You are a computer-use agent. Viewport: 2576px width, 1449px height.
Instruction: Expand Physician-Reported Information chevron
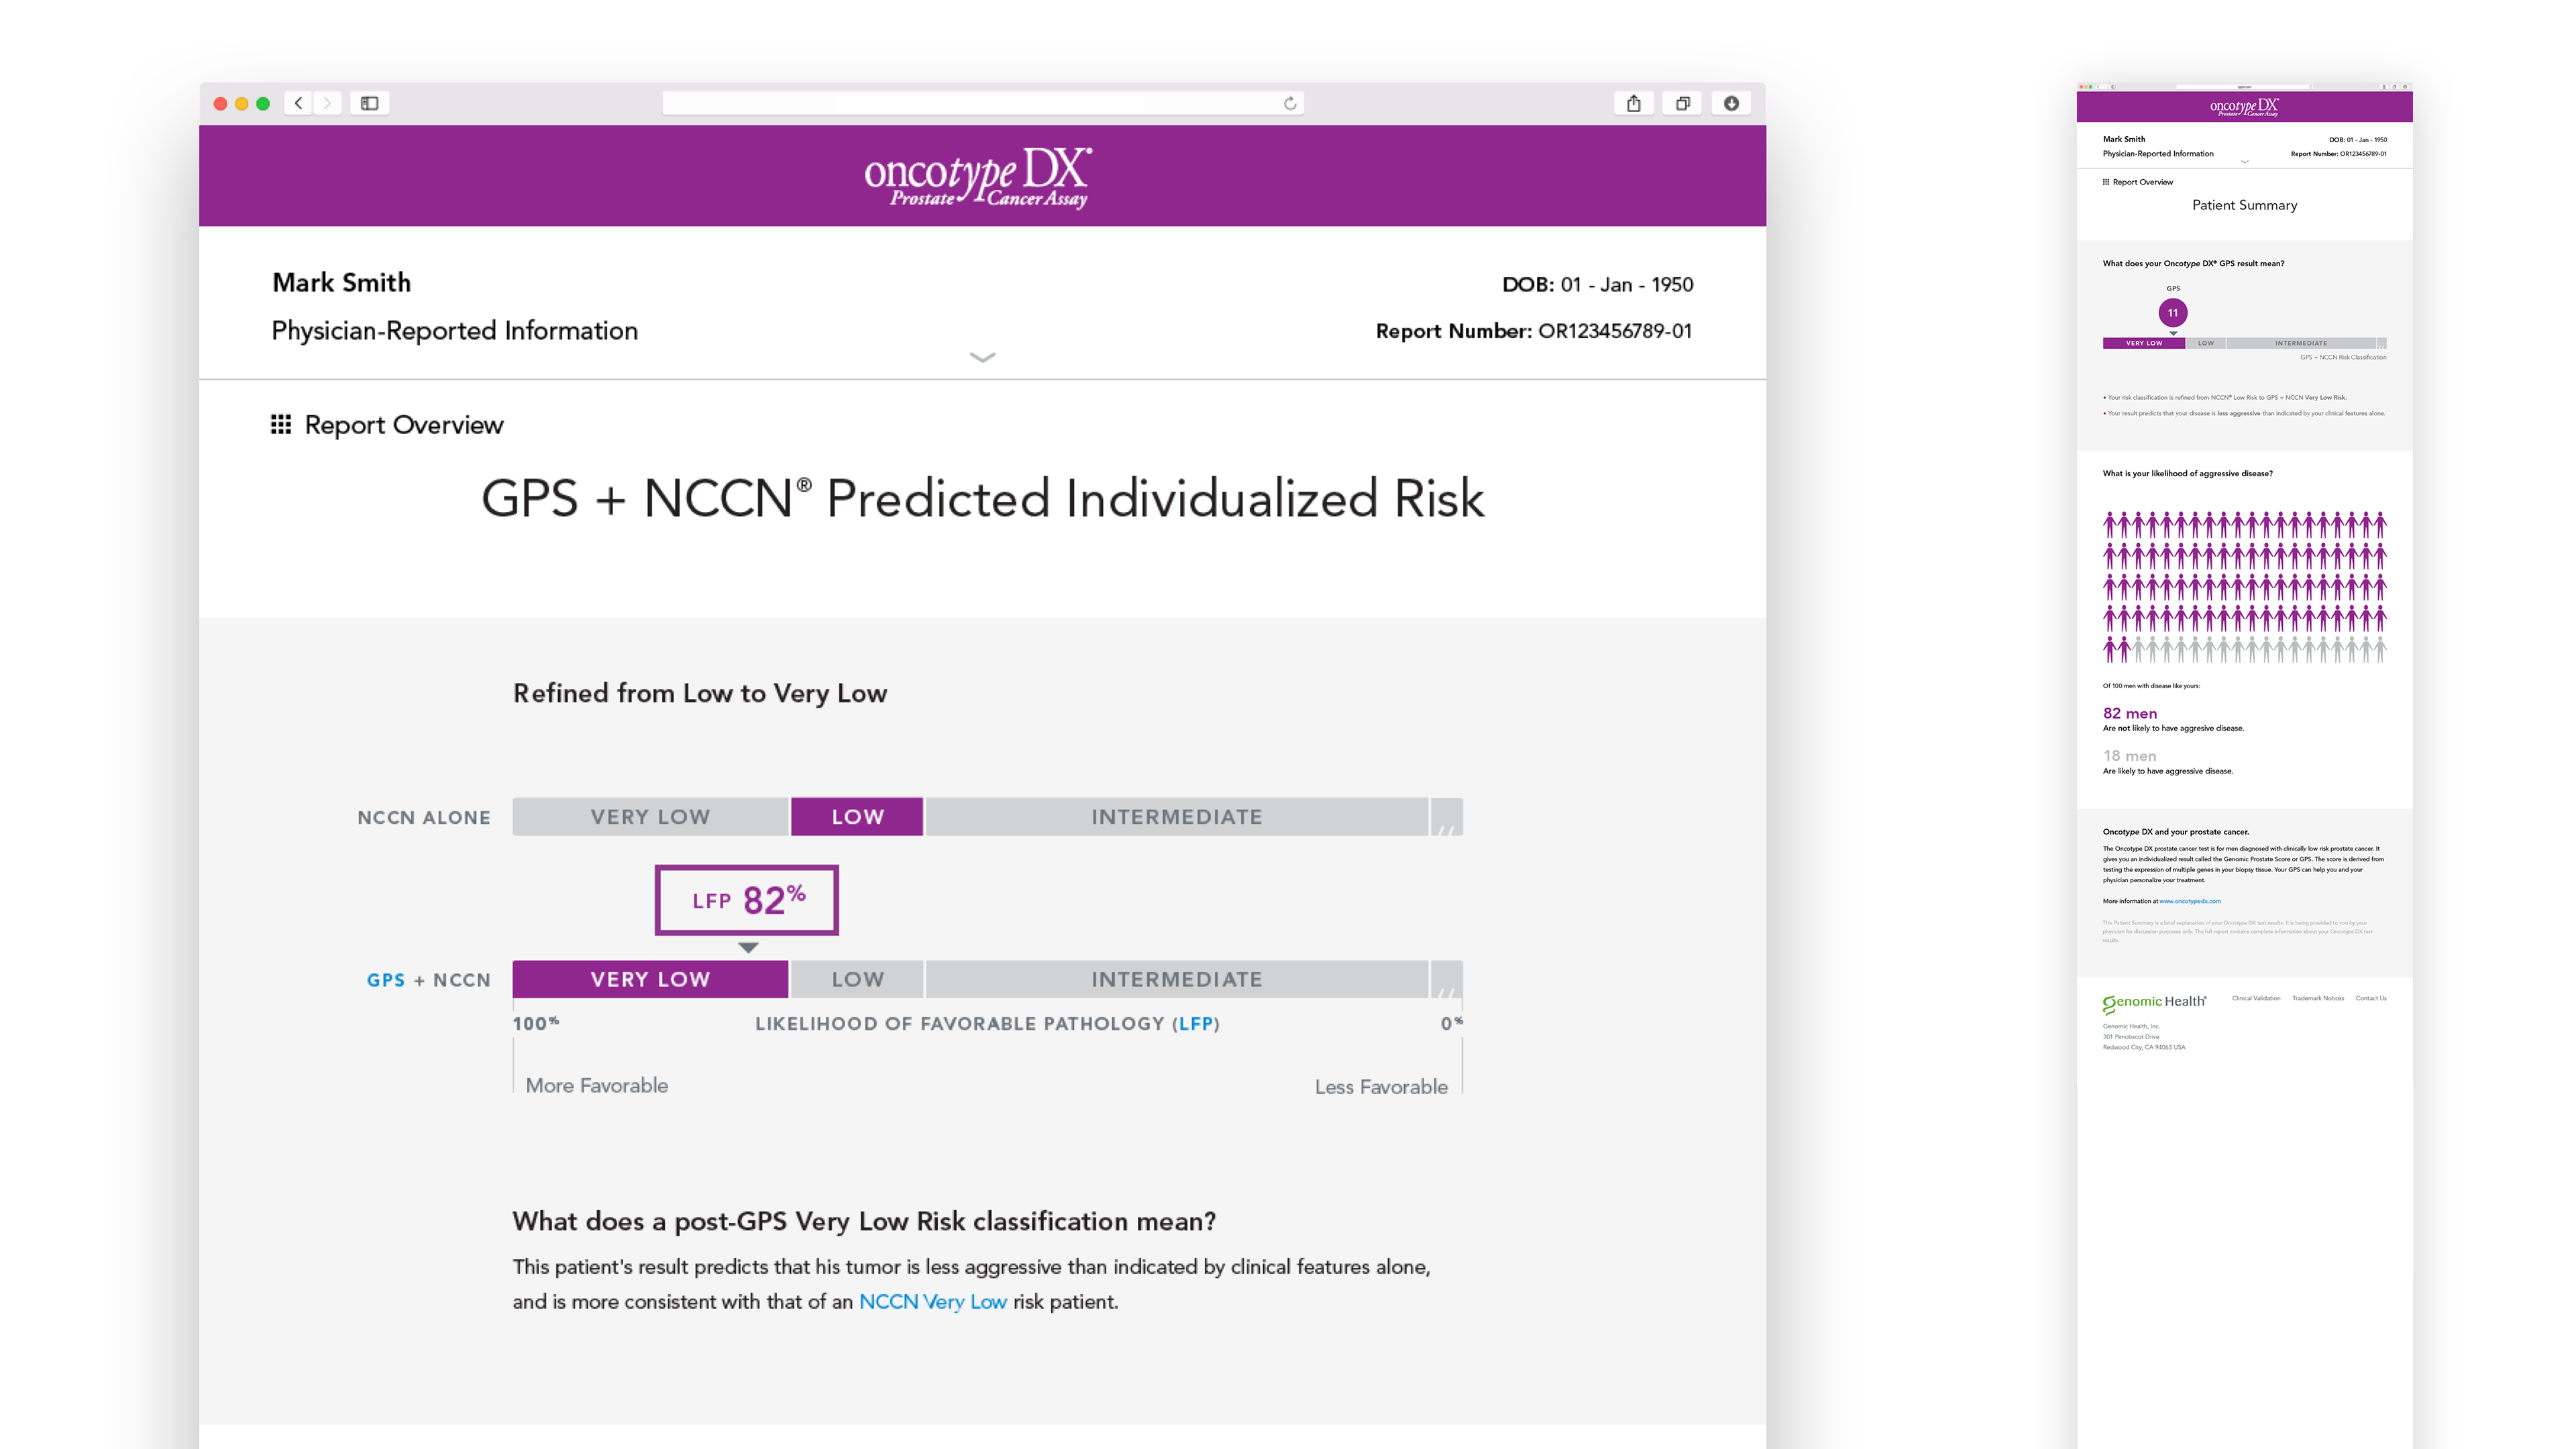coord(982,357)
